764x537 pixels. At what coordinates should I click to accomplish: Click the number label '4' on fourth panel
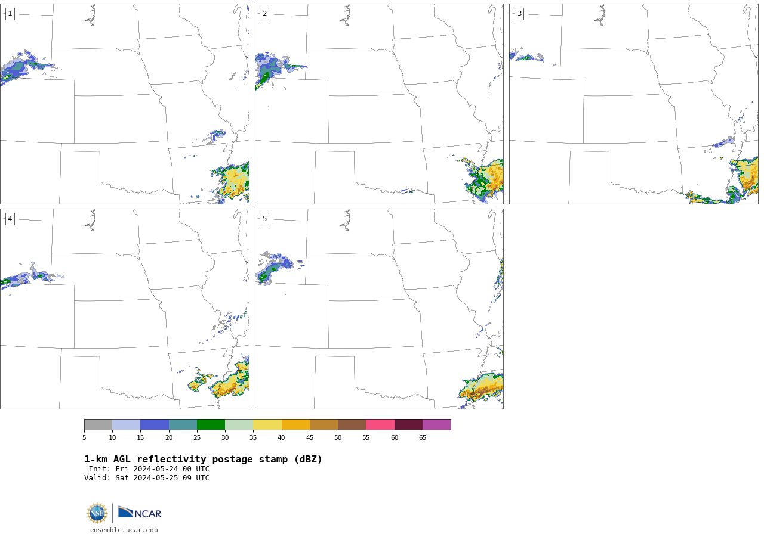10,219
